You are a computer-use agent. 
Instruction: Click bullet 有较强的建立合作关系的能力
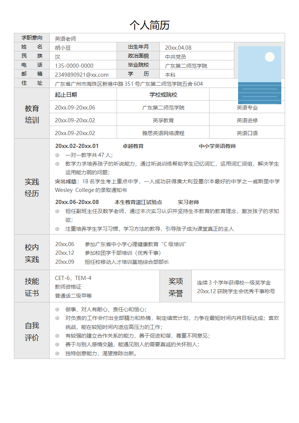pyautogui.click(x=138, y=336)
